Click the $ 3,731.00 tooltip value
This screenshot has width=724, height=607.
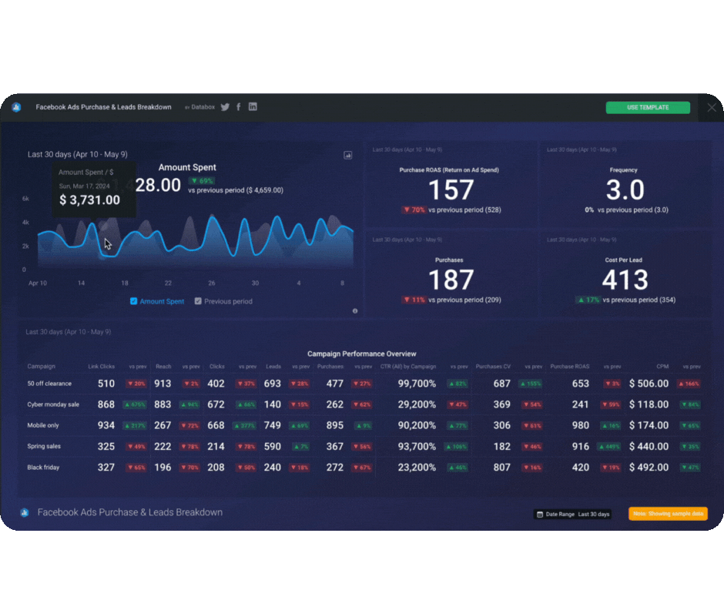89,200
